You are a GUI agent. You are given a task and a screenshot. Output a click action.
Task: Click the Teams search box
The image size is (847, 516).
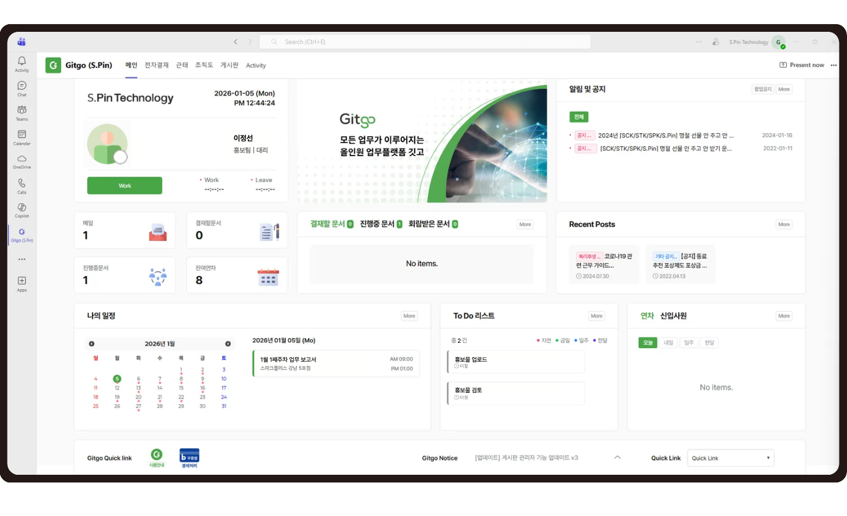pos(425,42)
